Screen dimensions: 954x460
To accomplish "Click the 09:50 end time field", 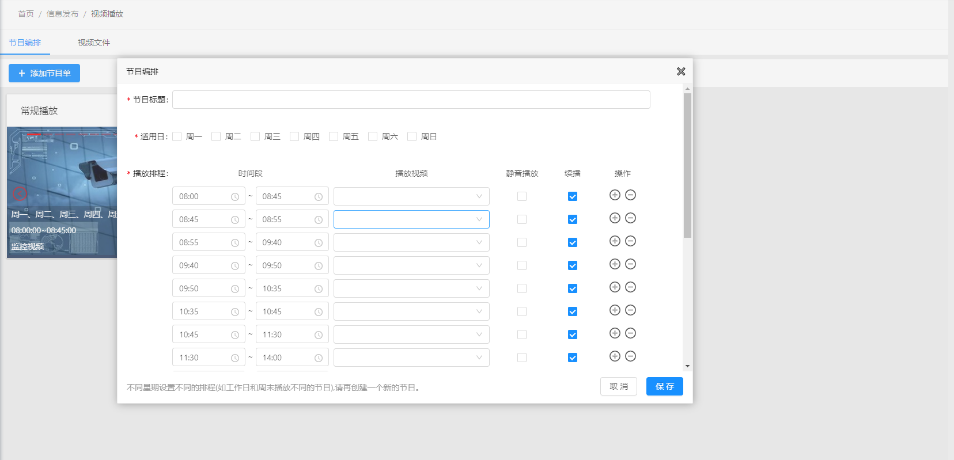I will click(292, 265).
